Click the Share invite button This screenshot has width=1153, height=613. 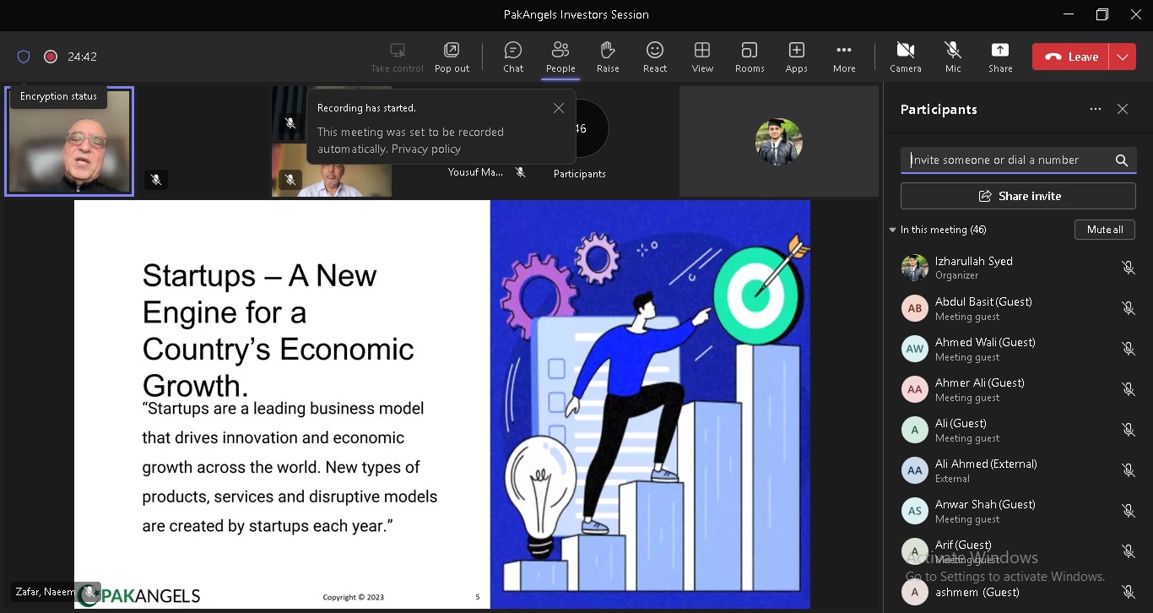[x=1018, y=196]
